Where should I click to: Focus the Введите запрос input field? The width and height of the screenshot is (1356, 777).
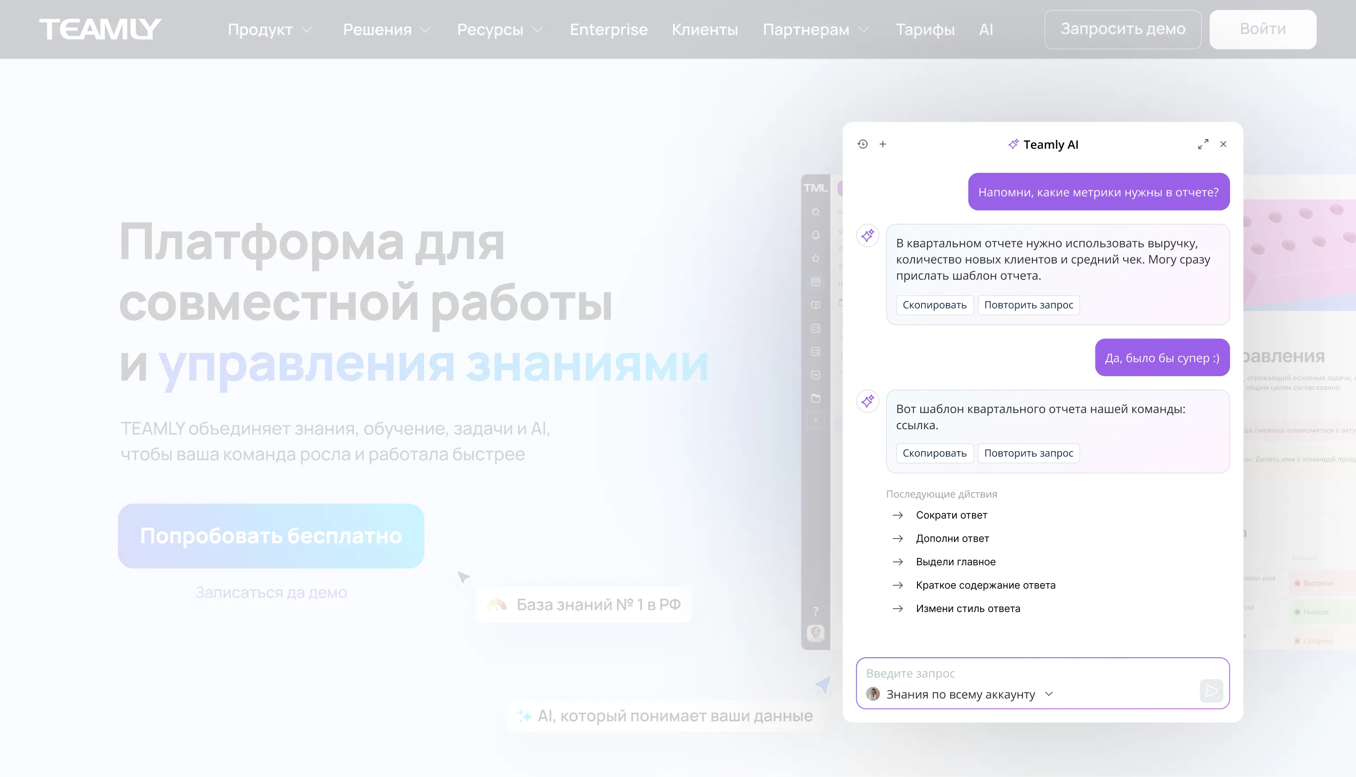(1014, 674)
